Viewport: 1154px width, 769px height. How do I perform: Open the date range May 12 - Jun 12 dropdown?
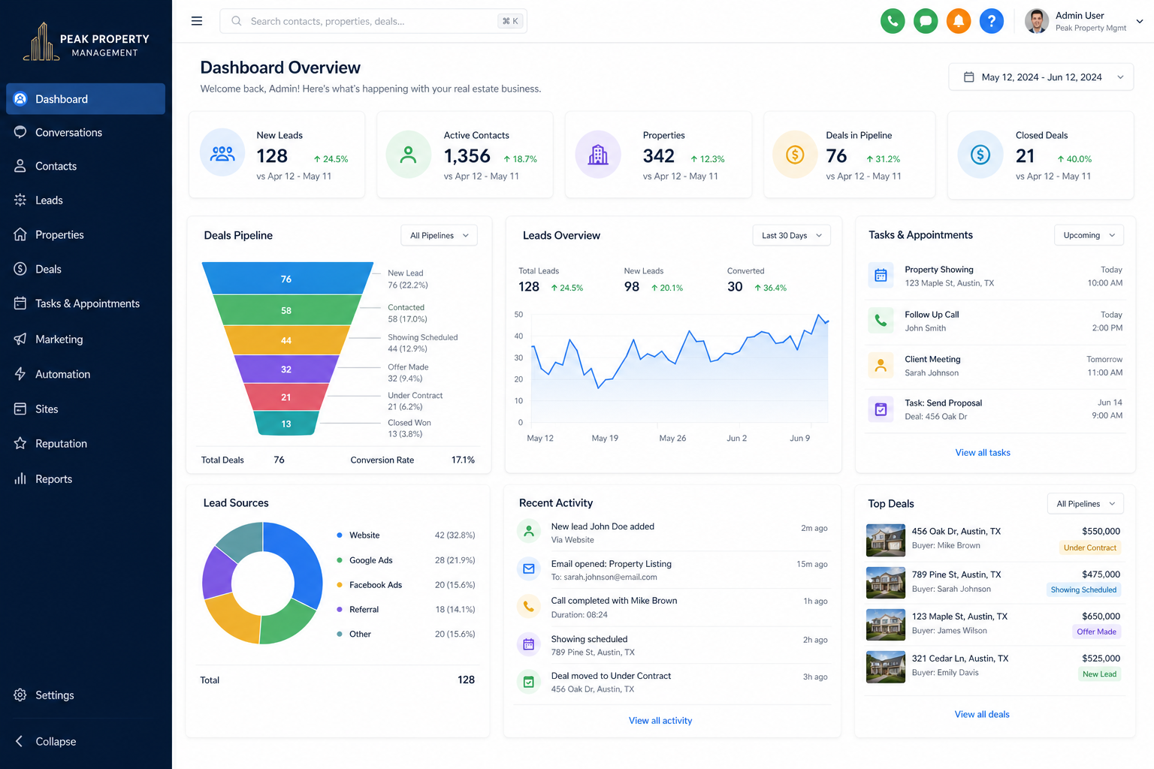(x=1041, y=77)
